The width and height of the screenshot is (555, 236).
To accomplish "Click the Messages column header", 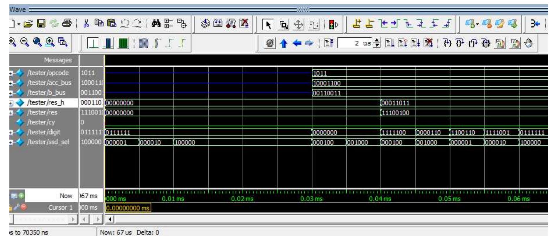I will (x=58, y=60).
